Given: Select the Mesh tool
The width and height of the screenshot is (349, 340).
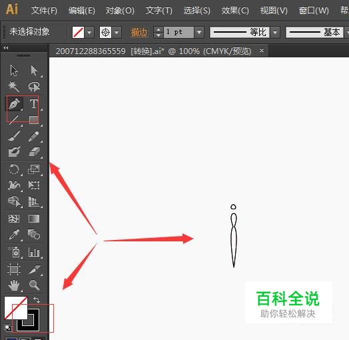Looking at the screenshot, I should tap(14, 219).
